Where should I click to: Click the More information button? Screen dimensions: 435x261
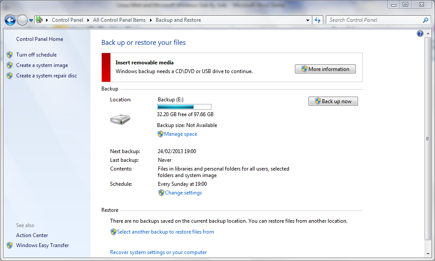(x=325, y=69)
